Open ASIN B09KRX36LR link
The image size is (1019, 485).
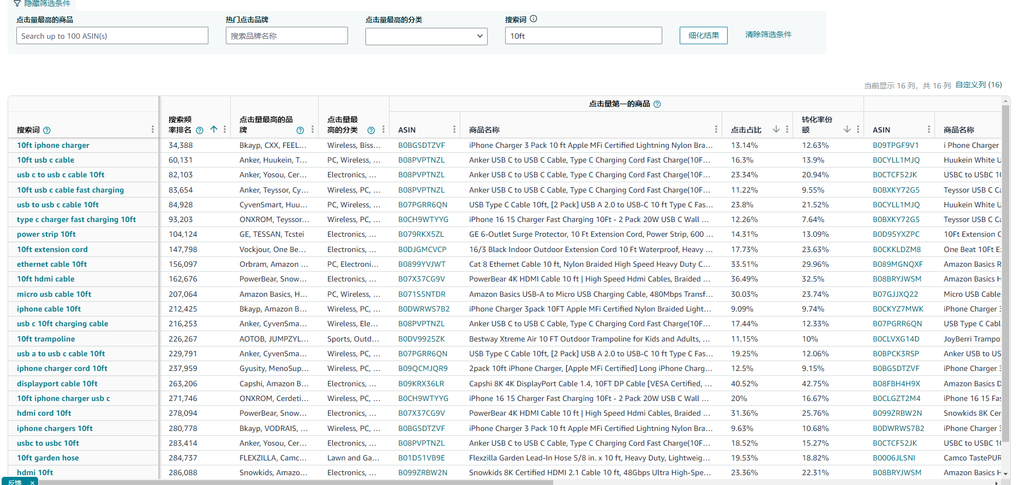click(x=421, y=384)
